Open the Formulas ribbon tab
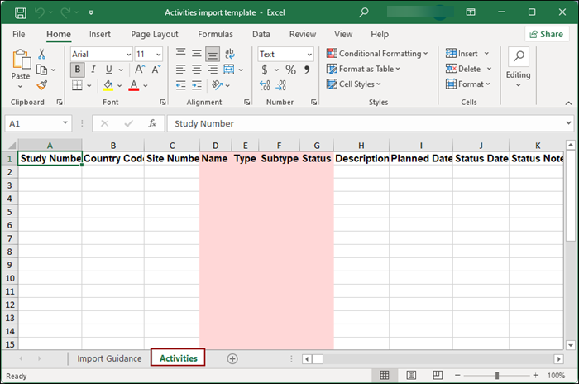Image resolution: width=579 pixels, height=384 pixels. [215, 34]
